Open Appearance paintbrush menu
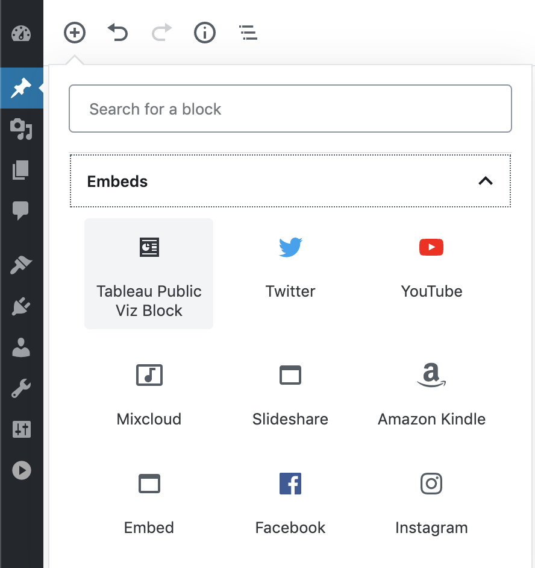The height and width of the screenshot is (568, 535). 21,265
